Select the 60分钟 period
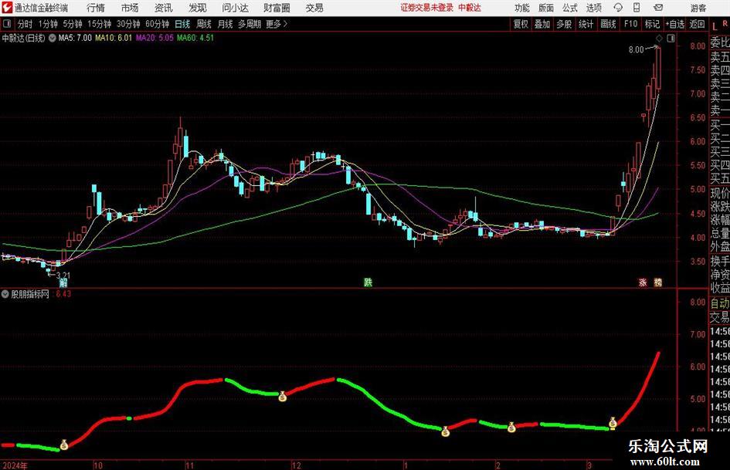The width and height of the screenshot is (730, 470). pyautogui.click(x=157, y=24)
